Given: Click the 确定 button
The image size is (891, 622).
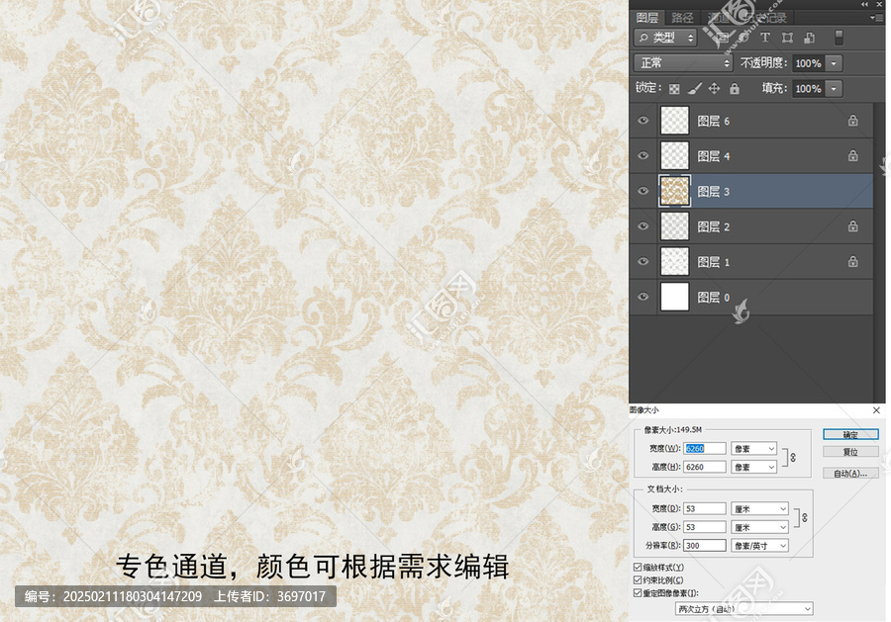Looking at the screenshot, I should pyautogui.click(x=850, y=435).
